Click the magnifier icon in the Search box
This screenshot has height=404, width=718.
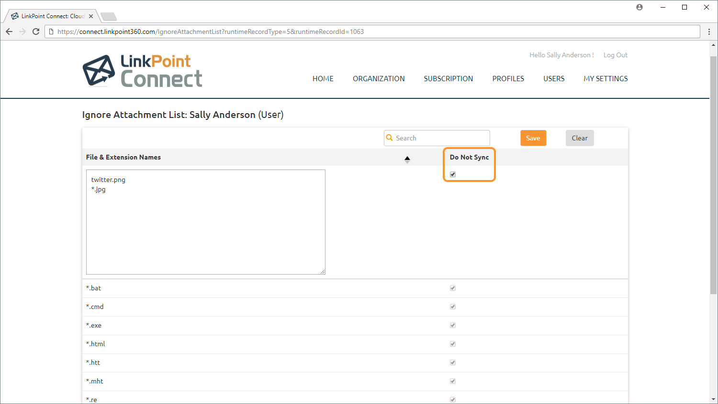point(390,138)
